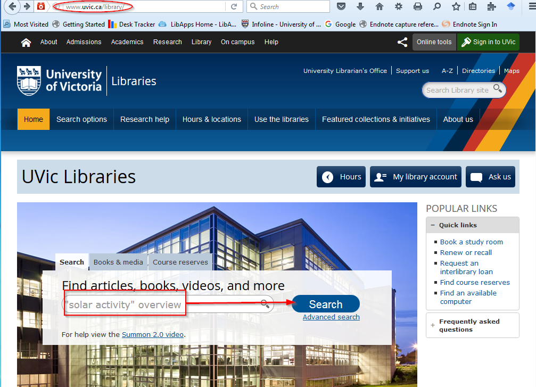Open the LibApps Home bookmark

point(197,24)
